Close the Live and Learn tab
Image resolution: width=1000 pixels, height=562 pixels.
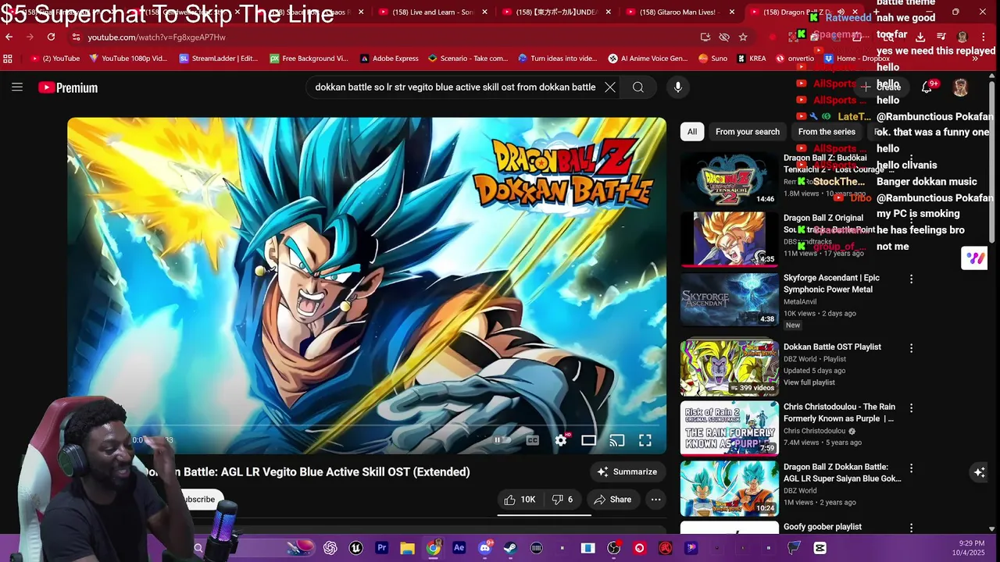pyautogui.click(x=484, y=12)
